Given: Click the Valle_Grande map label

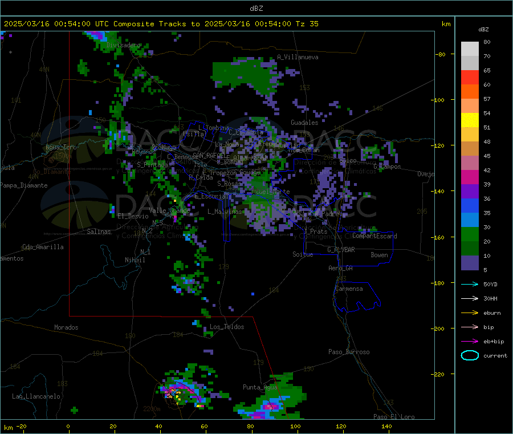Looking at the screenshot, I should point(169,210).
